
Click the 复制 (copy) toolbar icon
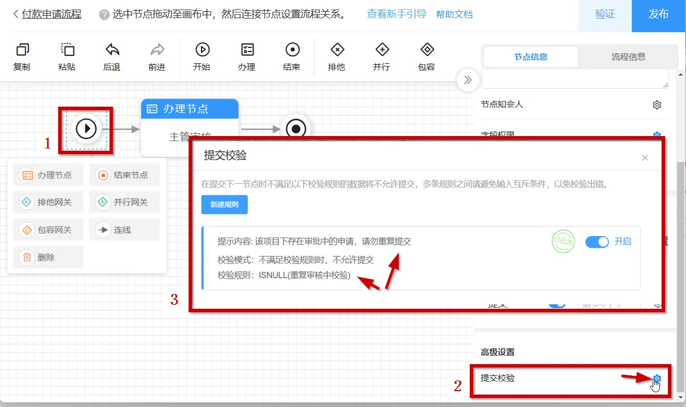tap(22, 50)
